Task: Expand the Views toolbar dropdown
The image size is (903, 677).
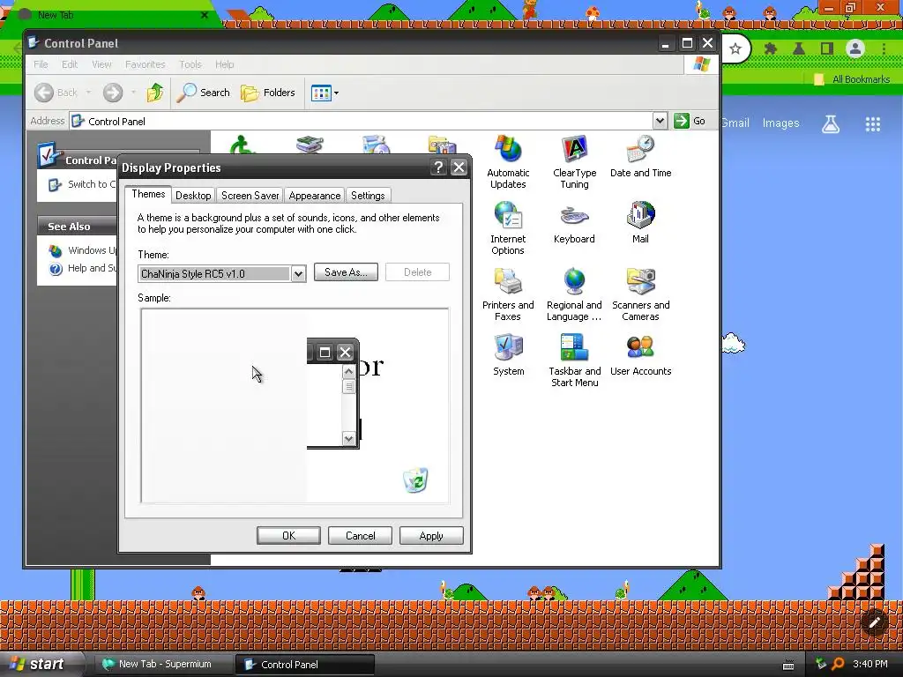Action: click(x=336, y=93)
